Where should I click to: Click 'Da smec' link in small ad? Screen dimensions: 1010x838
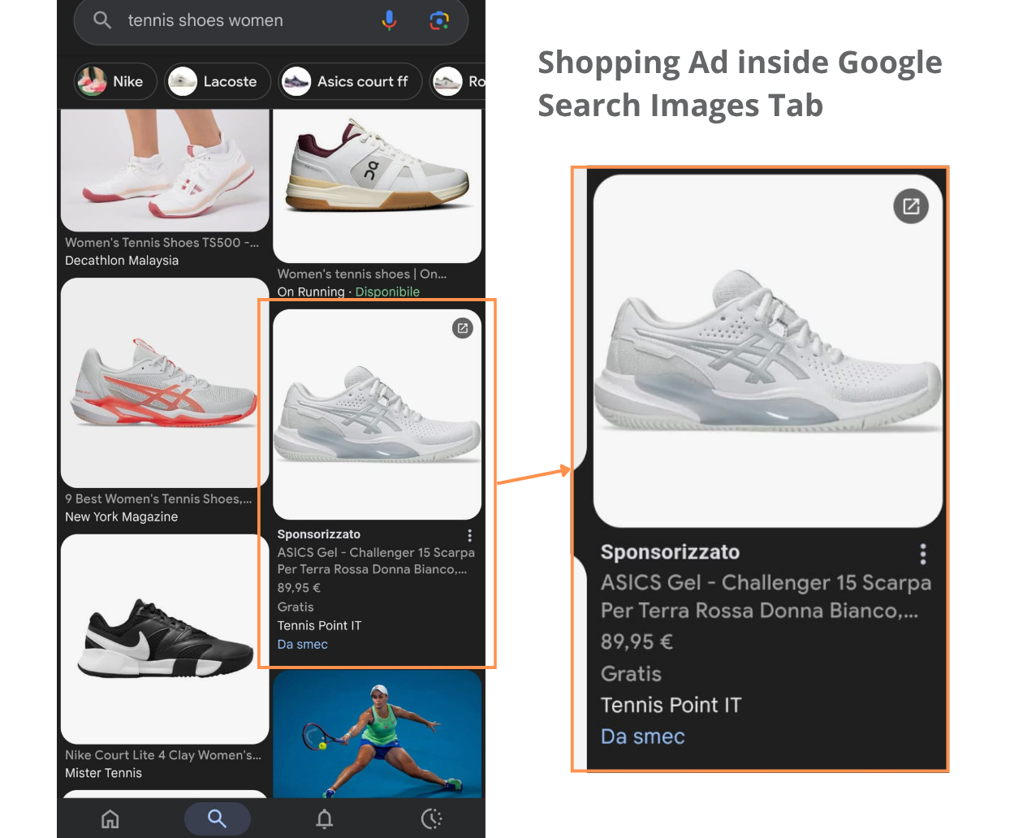[303, 644]
